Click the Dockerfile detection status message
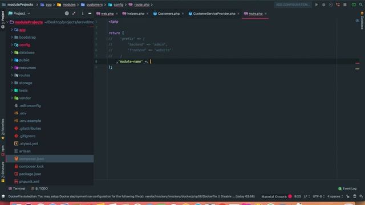 click(x=131, y=196)
